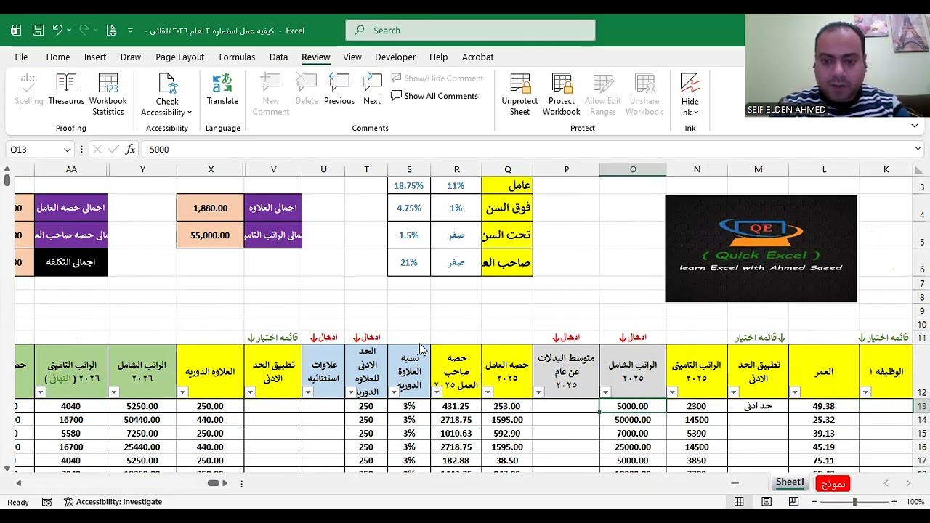
Task: Switch to the Developer tab
Action: [395, 57]
